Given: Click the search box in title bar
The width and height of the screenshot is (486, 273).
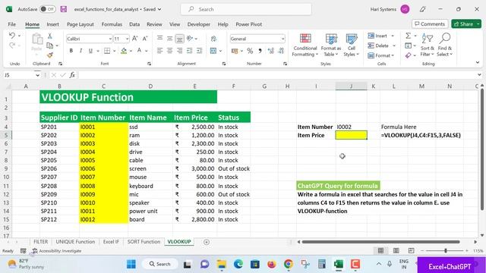Looking at the screenshot, I should [246, 9].
